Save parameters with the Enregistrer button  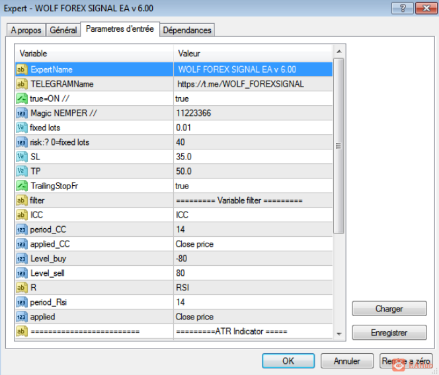[x=389, y=333]
